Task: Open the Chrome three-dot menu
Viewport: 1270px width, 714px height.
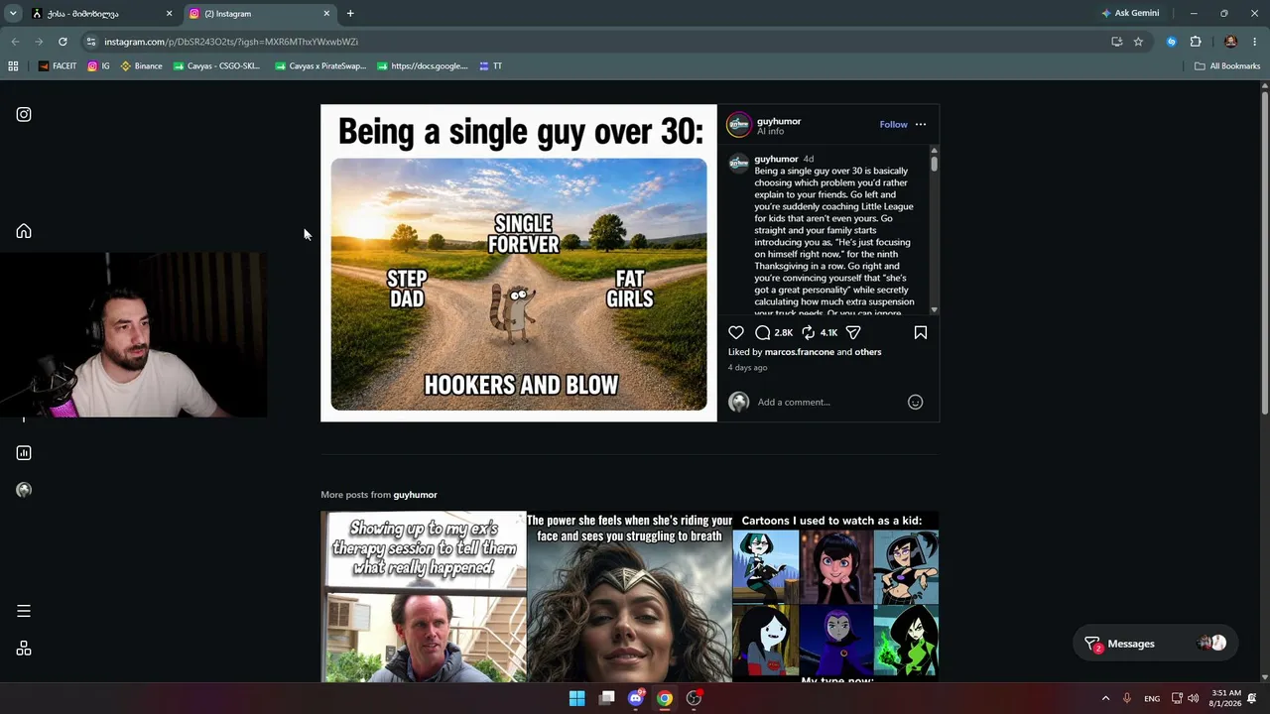Action: (1255, 42)
